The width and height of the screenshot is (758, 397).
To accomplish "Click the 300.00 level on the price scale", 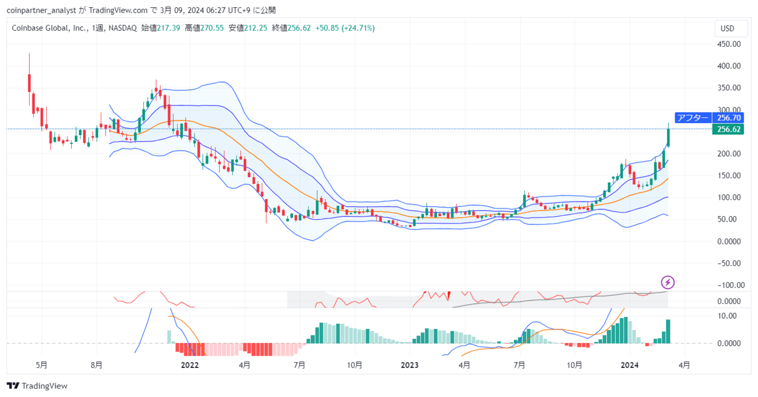I will click(728, 109).
